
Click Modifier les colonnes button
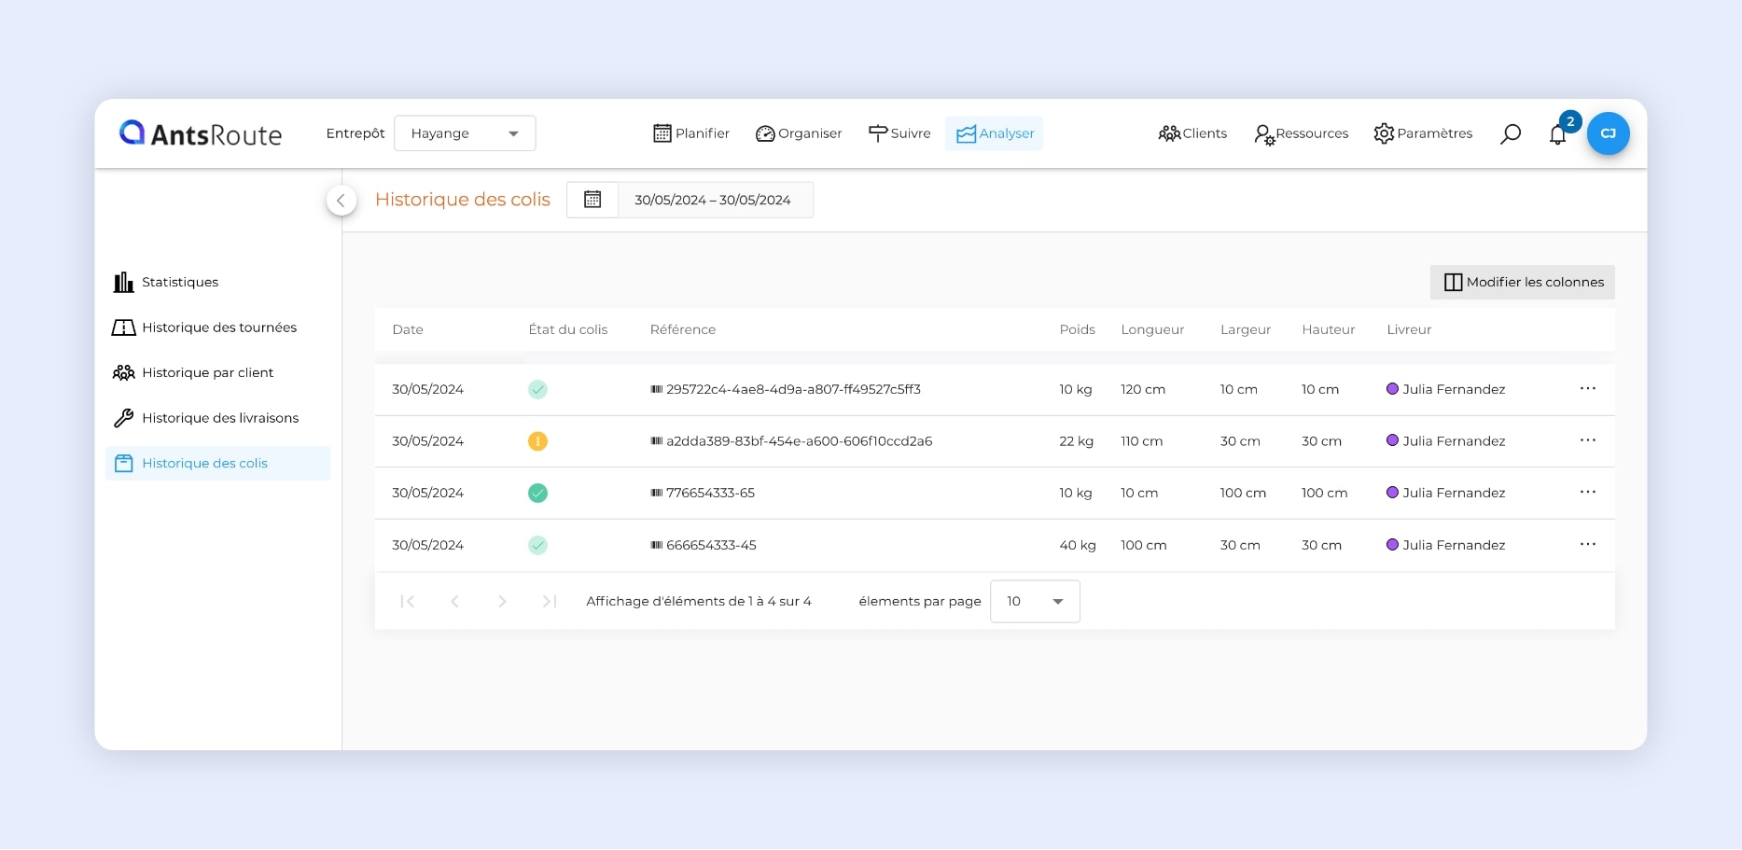pos(1522,282)
